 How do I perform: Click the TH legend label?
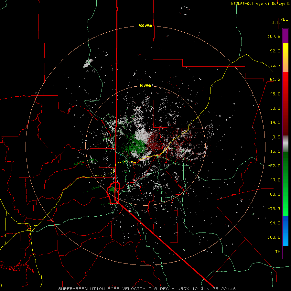pos(278,252)
